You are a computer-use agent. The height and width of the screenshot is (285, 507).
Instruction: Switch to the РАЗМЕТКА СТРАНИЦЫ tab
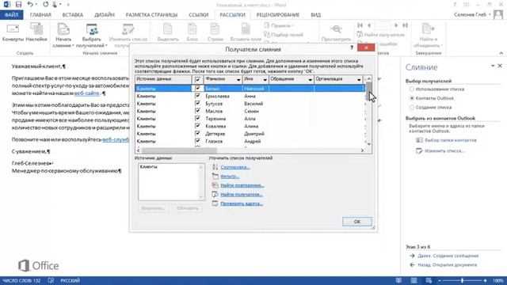(x=151, y=15)
